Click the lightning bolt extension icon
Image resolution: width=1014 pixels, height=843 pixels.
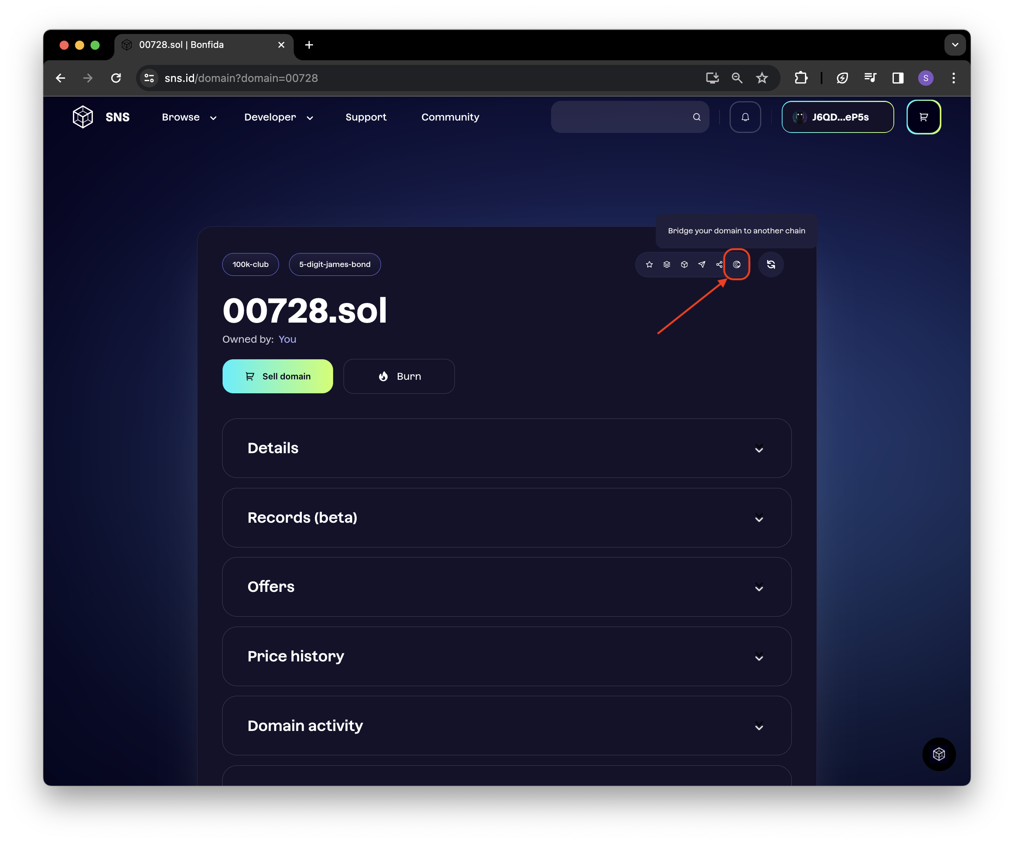(842, 78)
